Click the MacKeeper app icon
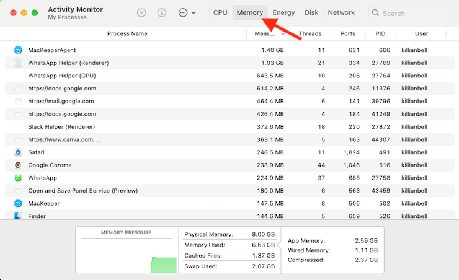The width and height of the screenshot is (459, 280). pos(18,203)
